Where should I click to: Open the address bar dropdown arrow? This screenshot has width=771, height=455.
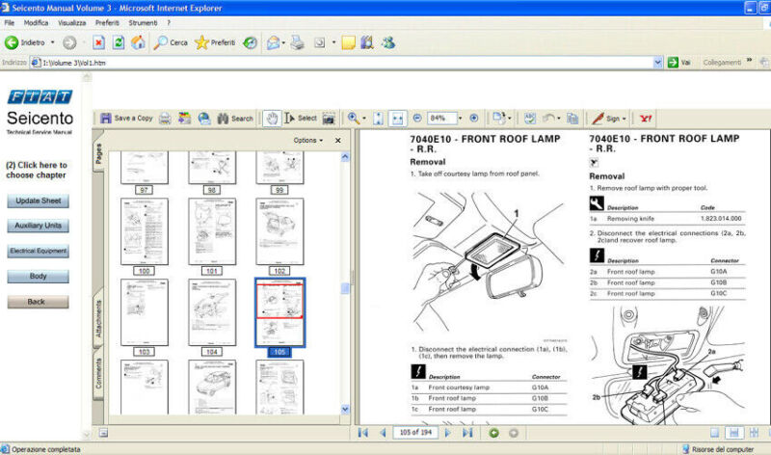coord(659,62)
